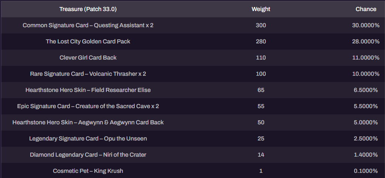The image size is (385, 178).
Task: Select Rare Signature Card Volcanic Thrasher row
Action: point(193,74)
